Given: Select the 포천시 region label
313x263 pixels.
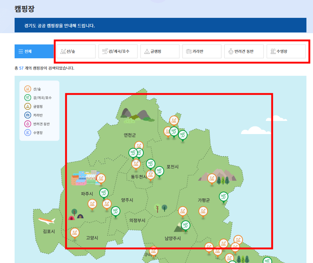Looking at the screenshot, I should pos(173,167).
